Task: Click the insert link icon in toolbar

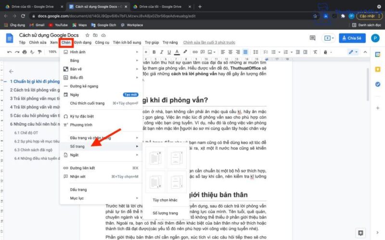Action: (195, 52)
